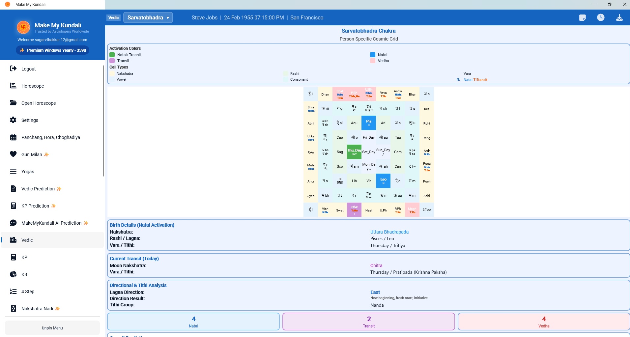Click the Transit purple color swatch

(112, 61)
